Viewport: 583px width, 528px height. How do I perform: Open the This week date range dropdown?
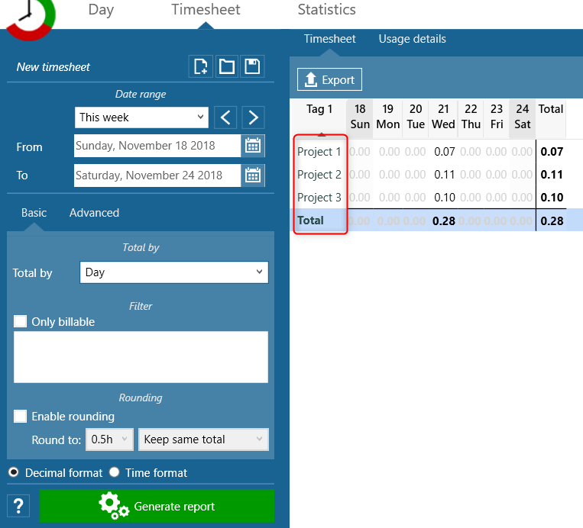coord(141,118)
